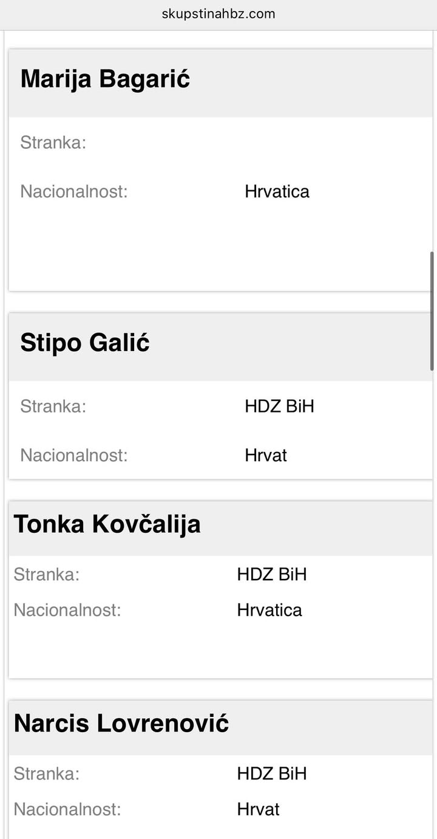This screenshot has height=839, width=437.
Task: Click HDZ BiH under Narcis Lovrenović
Action: click(x=272, y=773)
